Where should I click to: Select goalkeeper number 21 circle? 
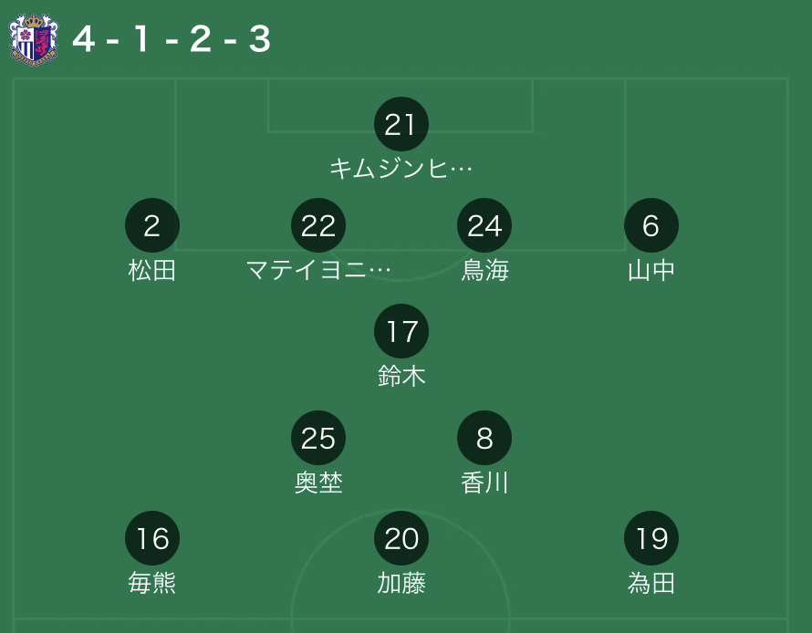[401, 124]
